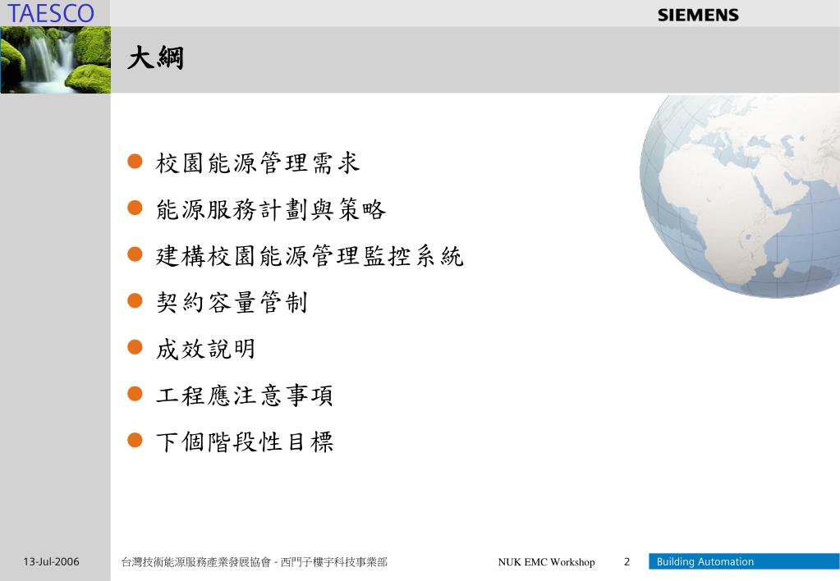Click the orange bullet beside 建構校園能源管理監控系統
This screenshot has width=840, height=581.
(x=135, y=254)
